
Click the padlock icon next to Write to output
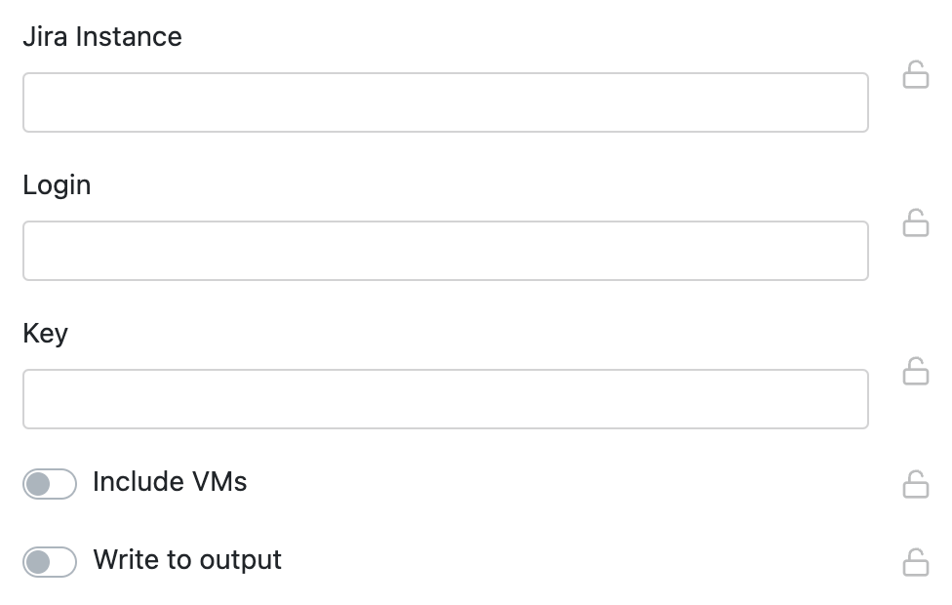click(915, 562)
